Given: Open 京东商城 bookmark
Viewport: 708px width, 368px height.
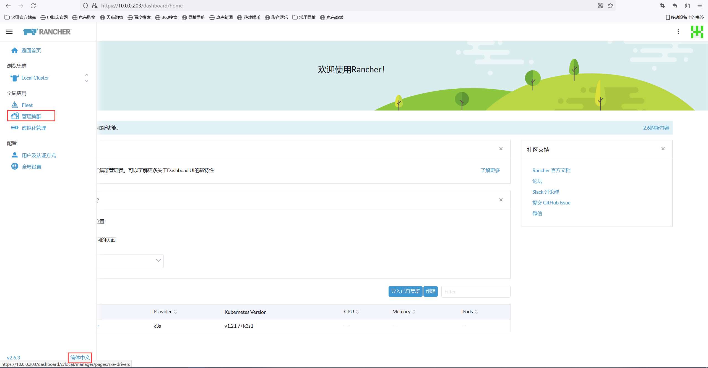Looking at the screenshot, I should coord(332,17).
